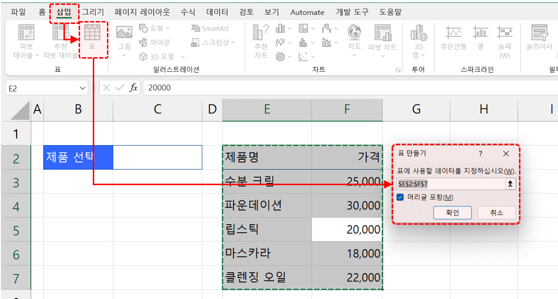The image size is (558, 299).
Task: Click the fx insert function icon
Action: tap(133, 87)
